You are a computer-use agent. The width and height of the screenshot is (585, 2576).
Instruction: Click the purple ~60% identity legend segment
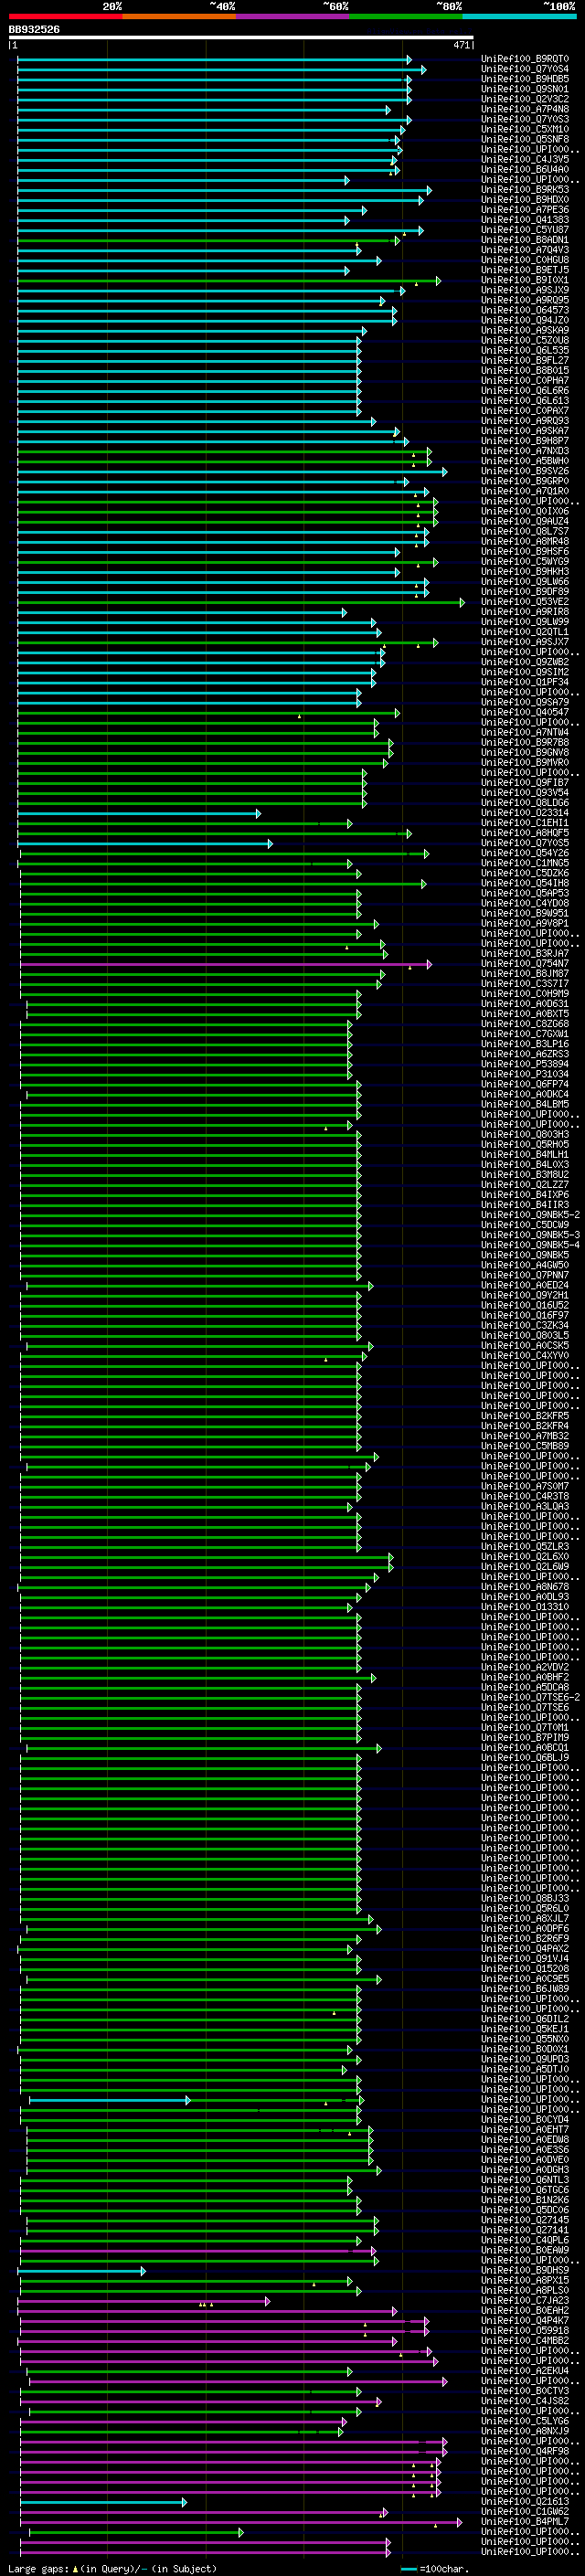tap(293, 16)
